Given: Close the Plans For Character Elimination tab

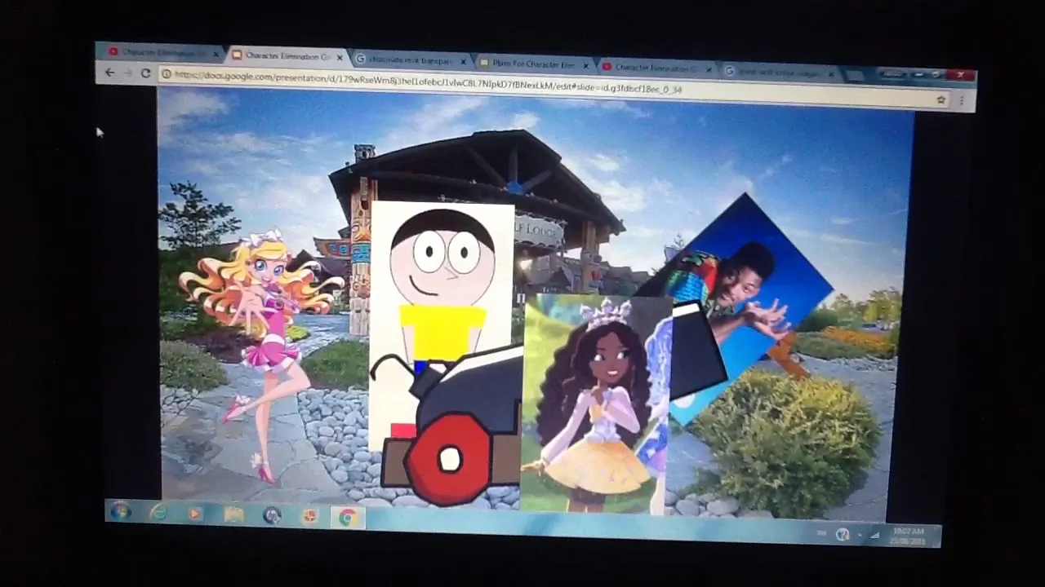Looking at the screenshot, I should [585, 65].
